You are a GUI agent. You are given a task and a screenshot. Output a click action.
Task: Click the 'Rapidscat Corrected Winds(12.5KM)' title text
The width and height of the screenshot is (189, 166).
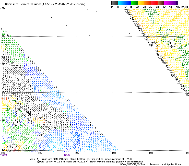pyautogui.click(x=29, y=4)
